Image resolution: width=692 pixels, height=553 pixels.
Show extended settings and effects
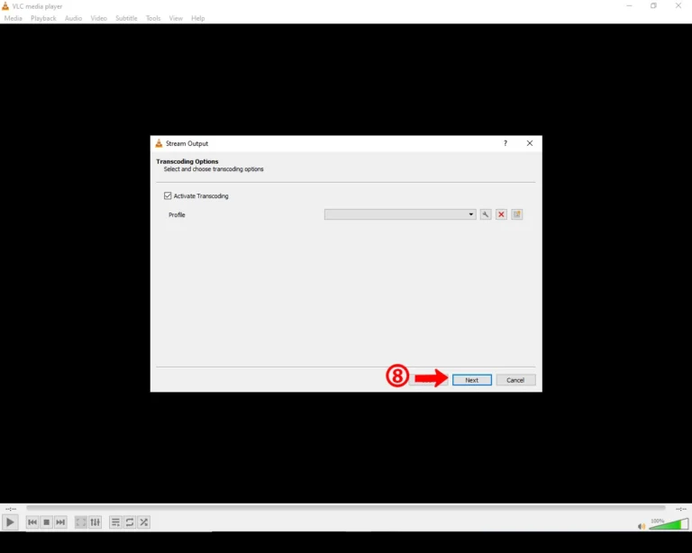pos(95,522)
